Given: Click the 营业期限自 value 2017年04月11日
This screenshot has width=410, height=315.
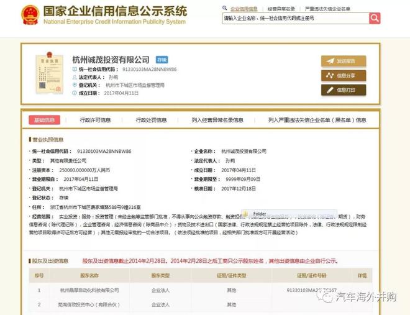Looking at the screenshot, I should [81, 180].
